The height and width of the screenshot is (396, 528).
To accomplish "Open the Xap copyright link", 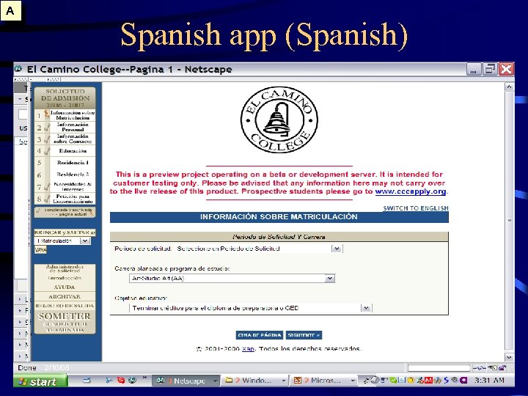I will click(248, 348).
